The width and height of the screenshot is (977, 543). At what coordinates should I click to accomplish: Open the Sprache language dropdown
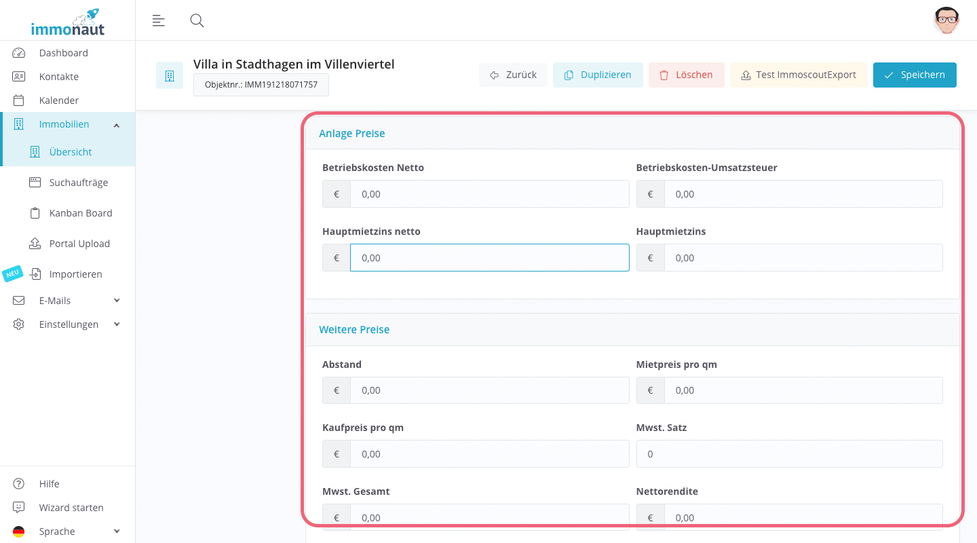pyautogui.click(x=68, y=531)
